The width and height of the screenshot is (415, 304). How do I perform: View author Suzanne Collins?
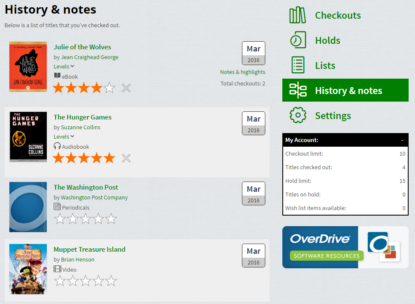81,127
